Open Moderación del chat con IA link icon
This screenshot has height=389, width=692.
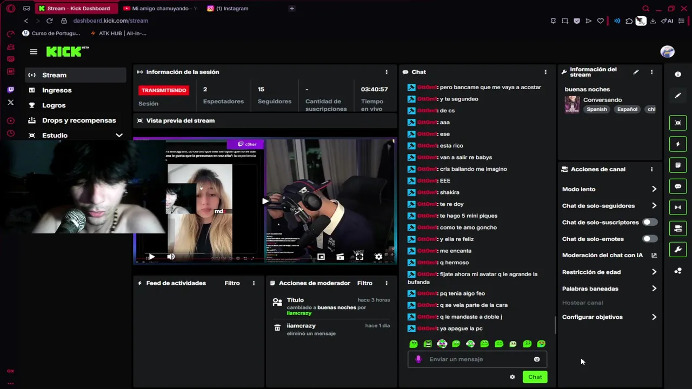pos(654,255)
